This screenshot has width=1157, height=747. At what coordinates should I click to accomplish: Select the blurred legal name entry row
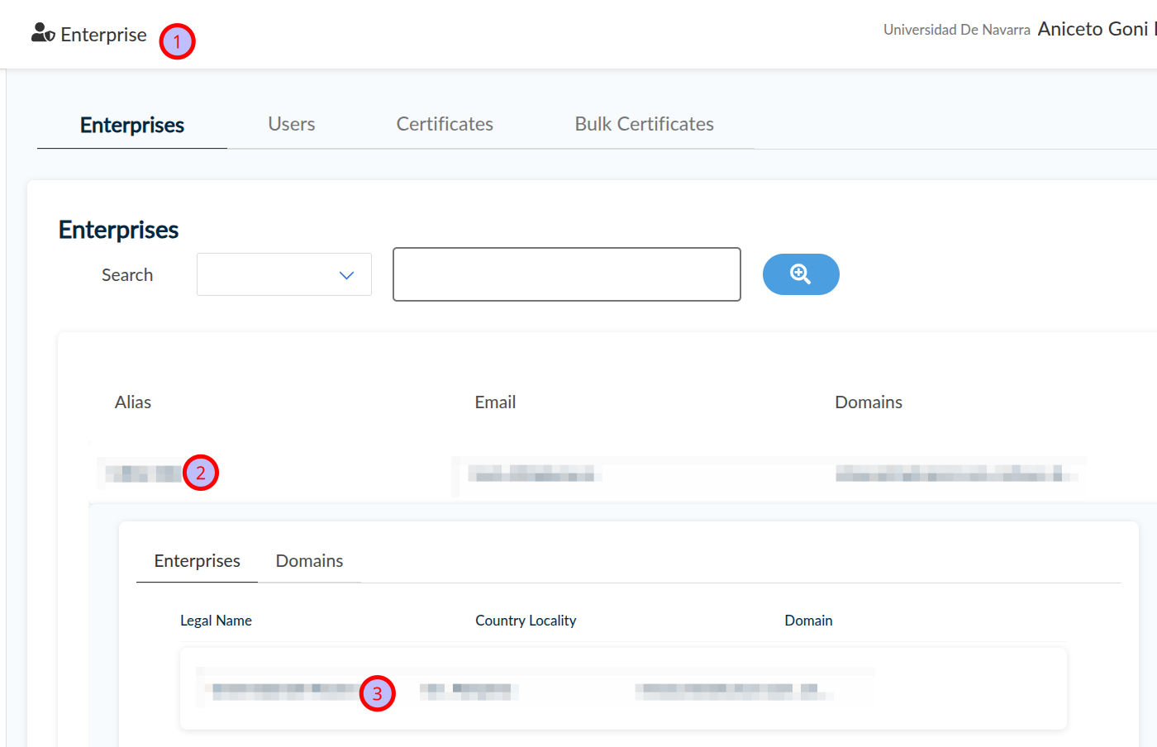[x=281, y=689]
